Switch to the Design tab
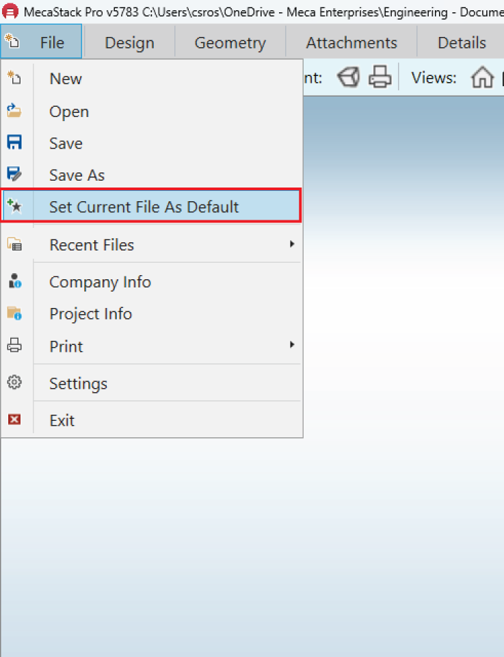This screenshot has height=657, width=504. pos(129,42)
